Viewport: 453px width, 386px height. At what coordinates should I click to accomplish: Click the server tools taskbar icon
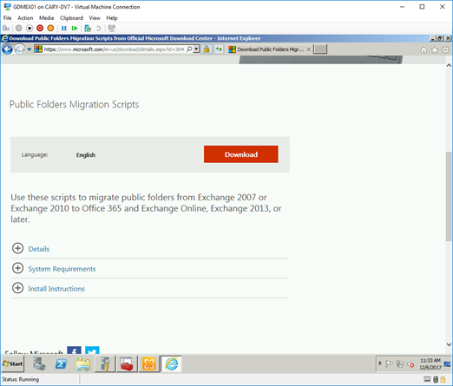point(105,363)
